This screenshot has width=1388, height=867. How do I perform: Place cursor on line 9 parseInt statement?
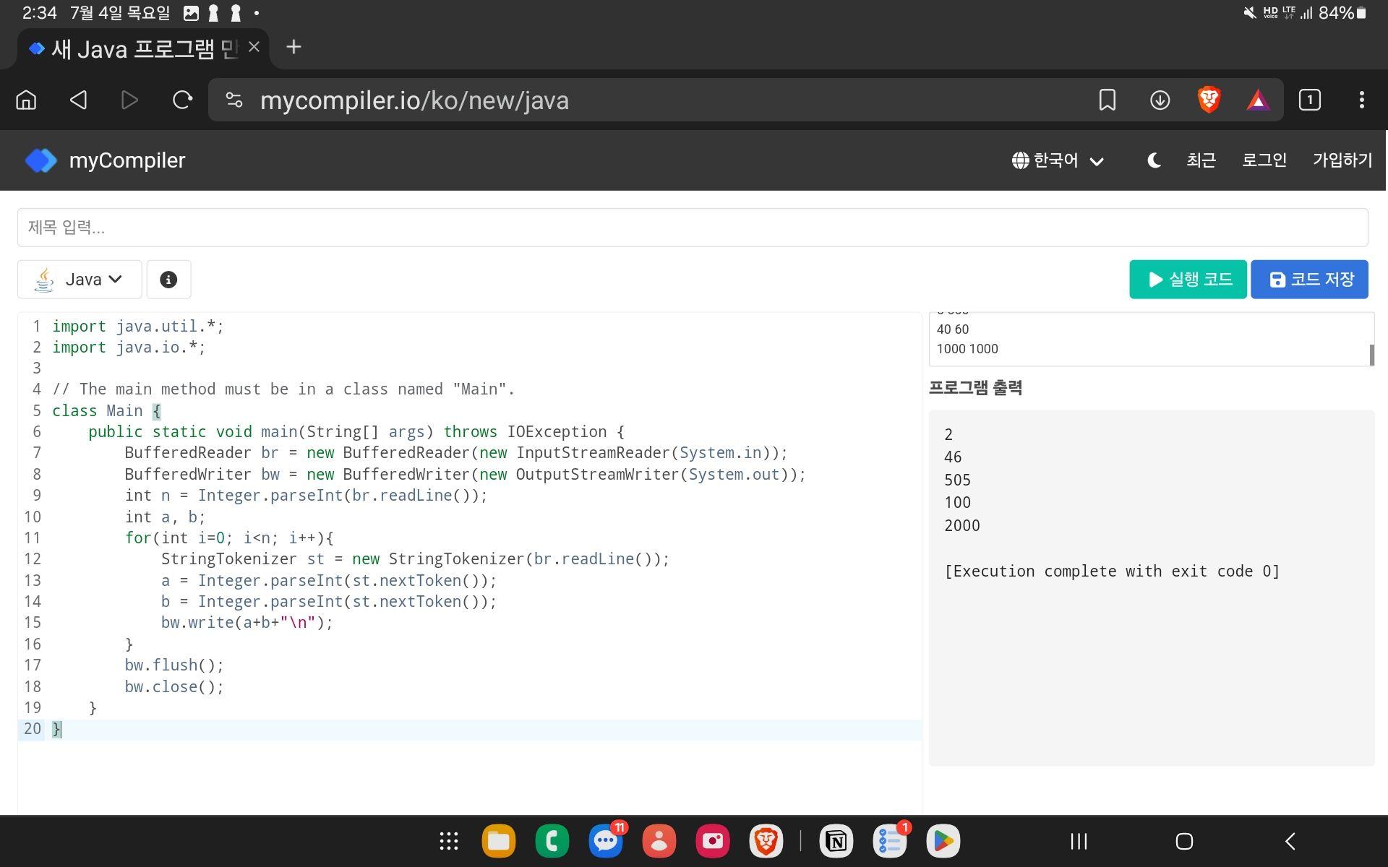306,496
